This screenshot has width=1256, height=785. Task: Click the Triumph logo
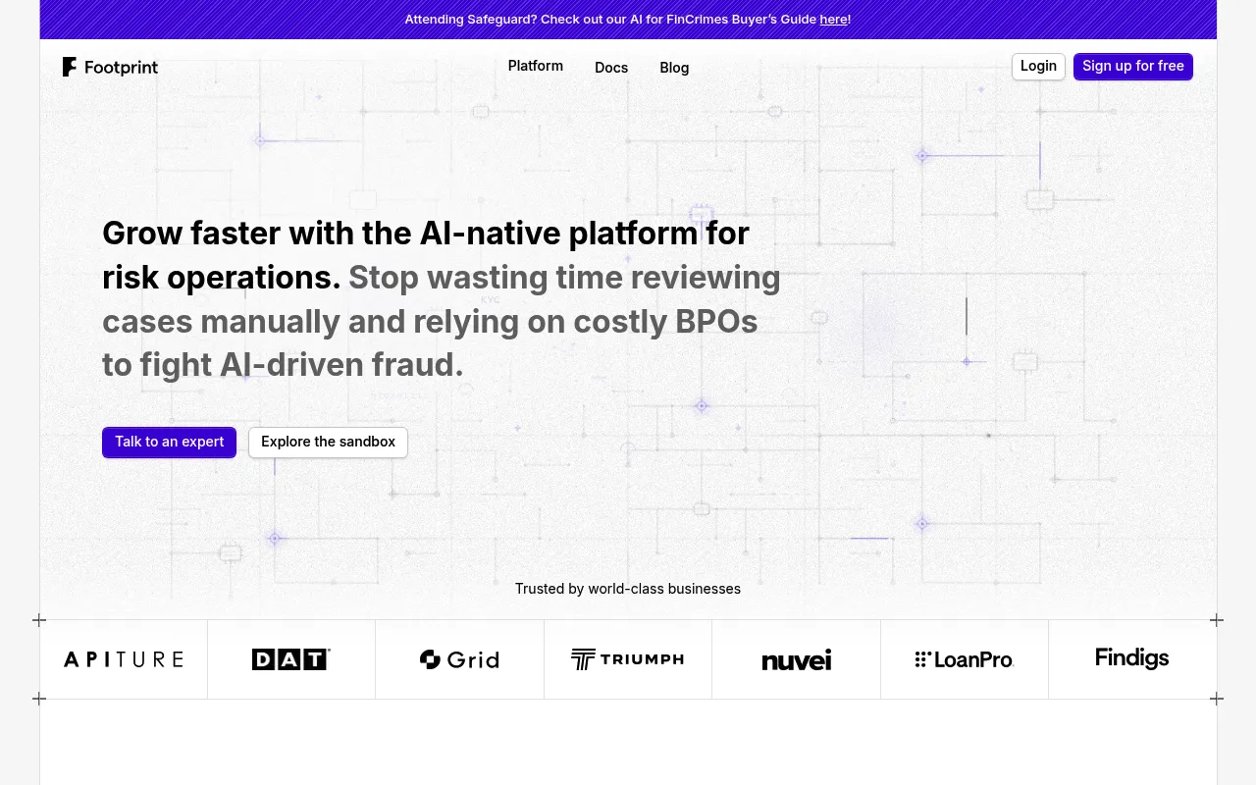tap(628, 659)
